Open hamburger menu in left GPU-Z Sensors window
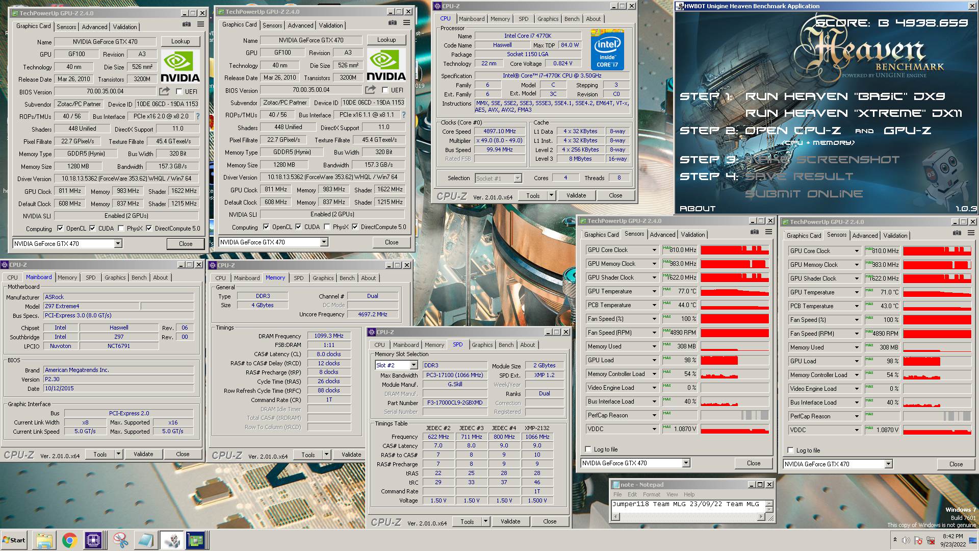Image resolution: width=979 pixels, height=551 pixels. coord(768,232)
